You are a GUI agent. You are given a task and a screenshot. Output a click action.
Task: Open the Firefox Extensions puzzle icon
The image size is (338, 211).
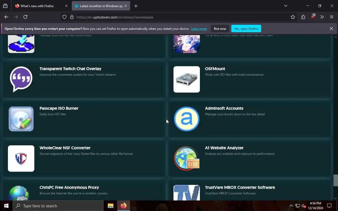pos(303,17)
